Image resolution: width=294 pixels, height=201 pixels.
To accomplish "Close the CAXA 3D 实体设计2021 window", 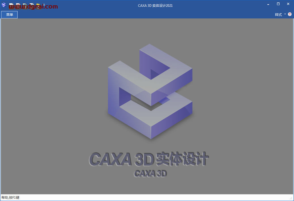I will tap(288, 4).
